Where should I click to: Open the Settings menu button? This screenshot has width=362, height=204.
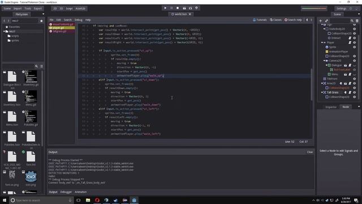click(342, 8)
